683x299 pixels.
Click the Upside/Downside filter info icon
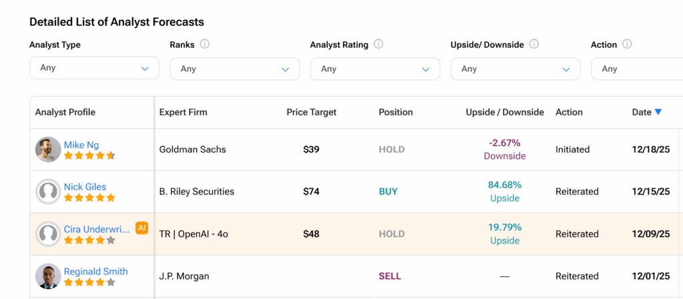pyautogui.click(x=534, y=45)
